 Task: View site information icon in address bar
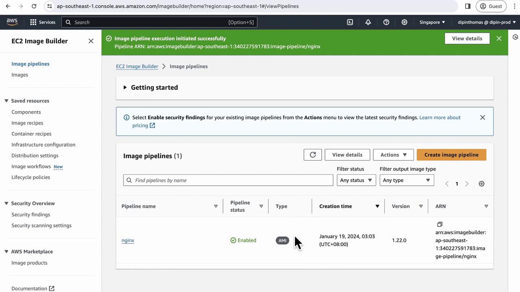click(50, 6)
